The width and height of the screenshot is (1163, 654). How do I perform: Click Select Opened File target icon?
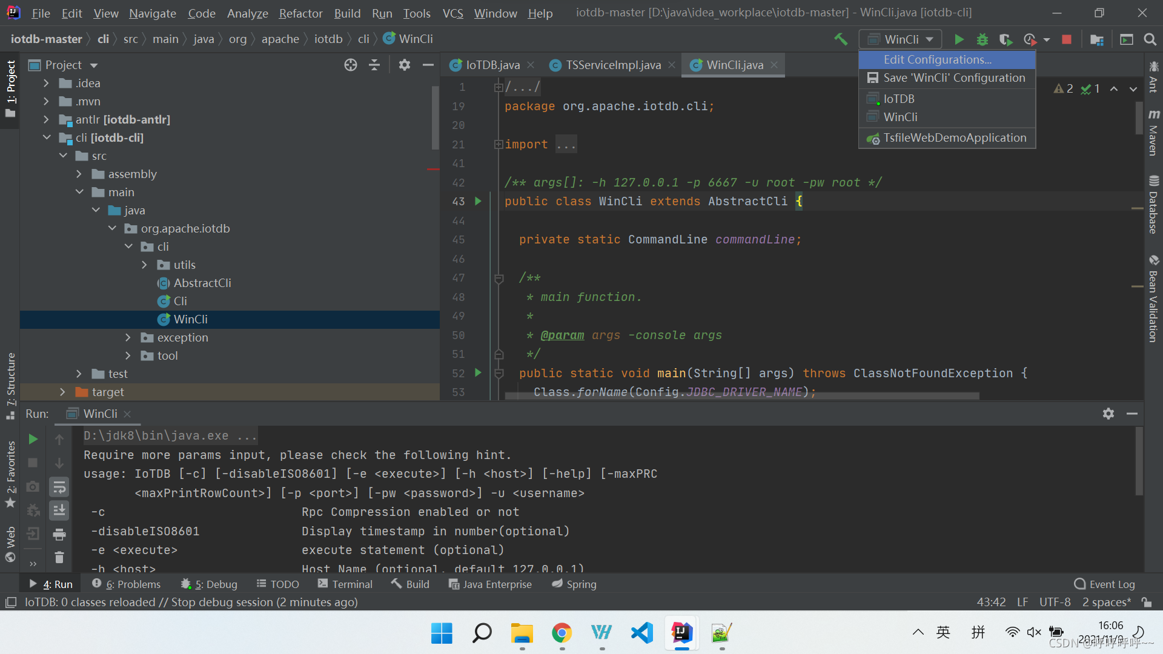[x=351, y=65]
